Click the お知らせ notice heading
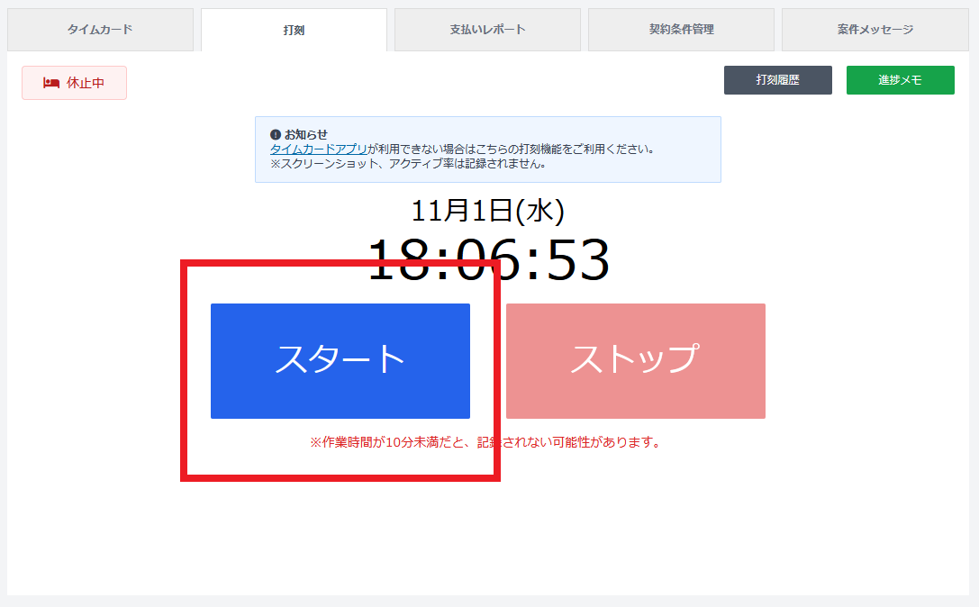979x607 pixels. (x=306, y=134)
